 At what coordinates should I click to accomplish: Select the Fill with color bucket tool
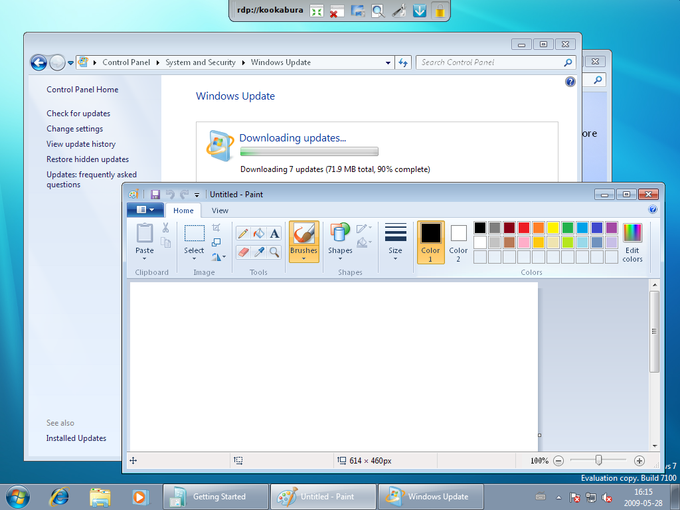[x=259, y=233]
